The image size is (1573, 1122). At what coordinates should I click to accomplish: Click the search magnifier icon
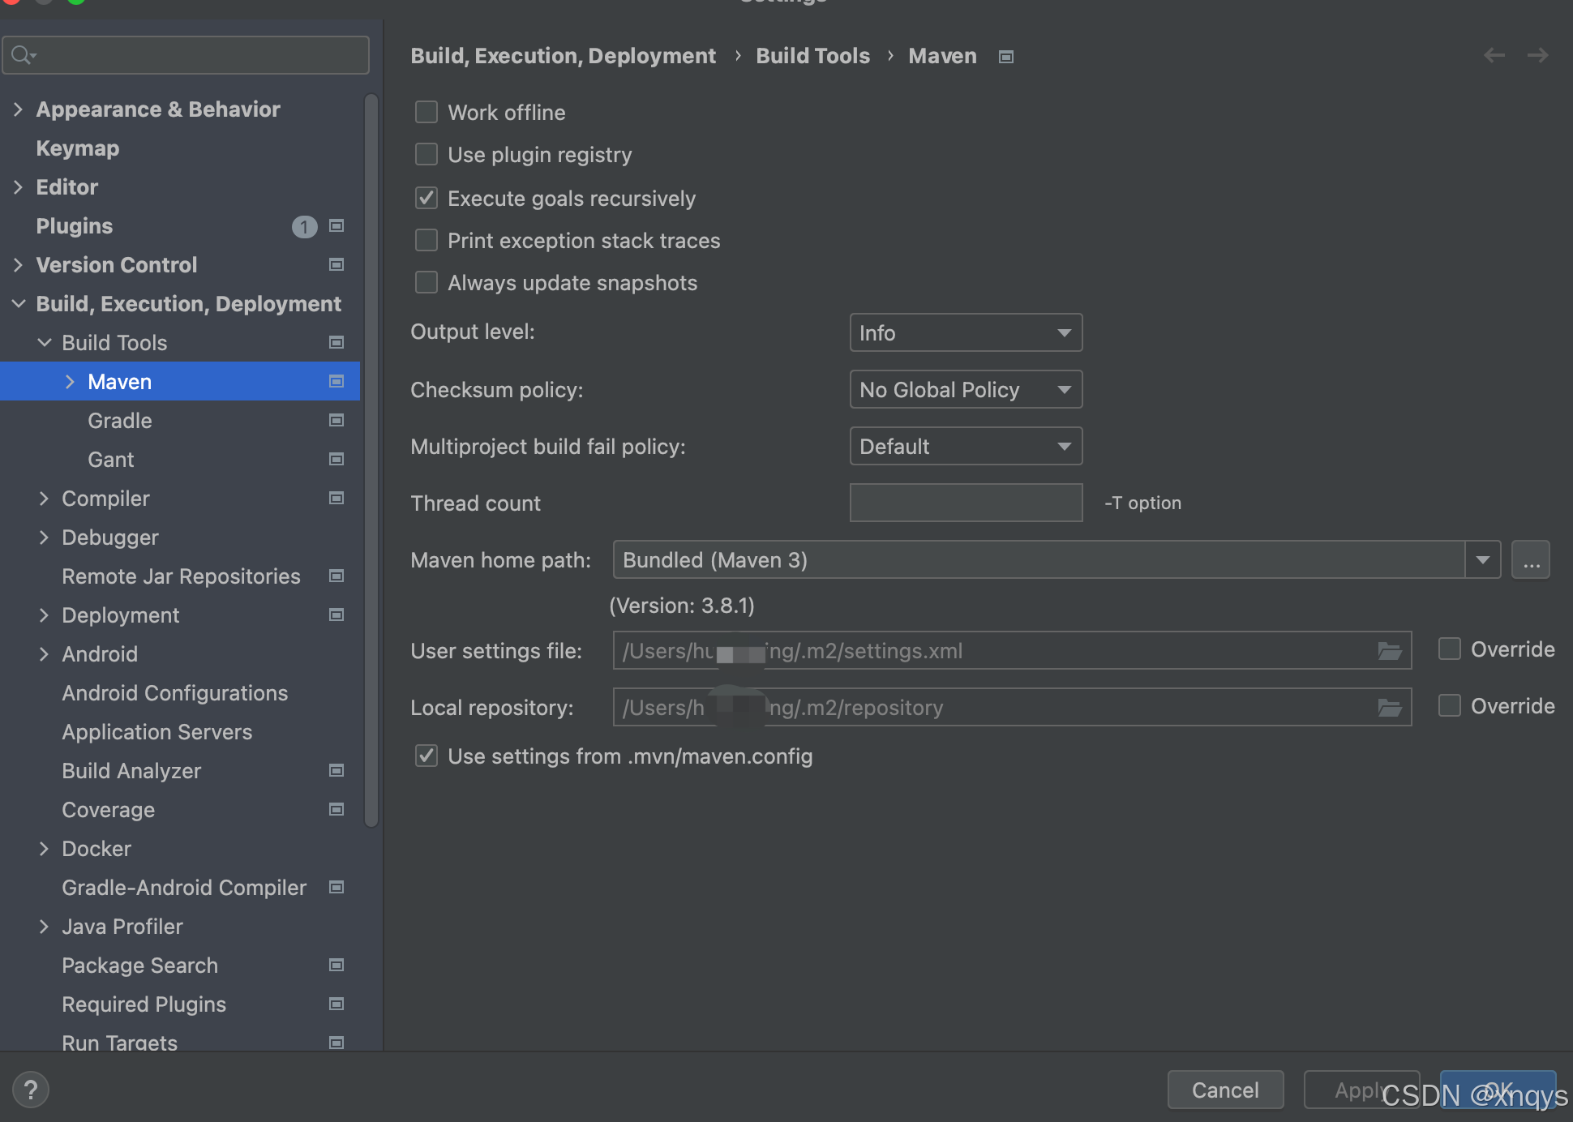(x=22, y=55)
